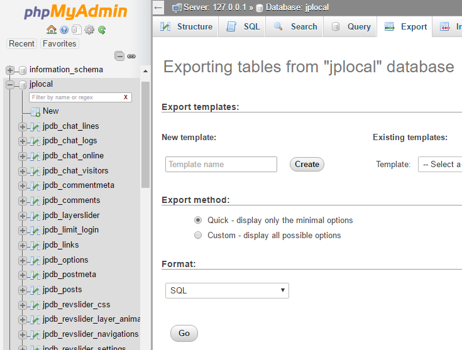
Task: Expand the information_schema database node
Action: point(10,70)
